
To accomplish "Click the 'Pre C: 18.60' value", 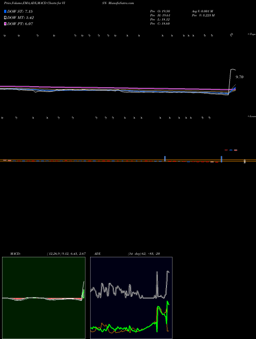I will pos(160,24).
